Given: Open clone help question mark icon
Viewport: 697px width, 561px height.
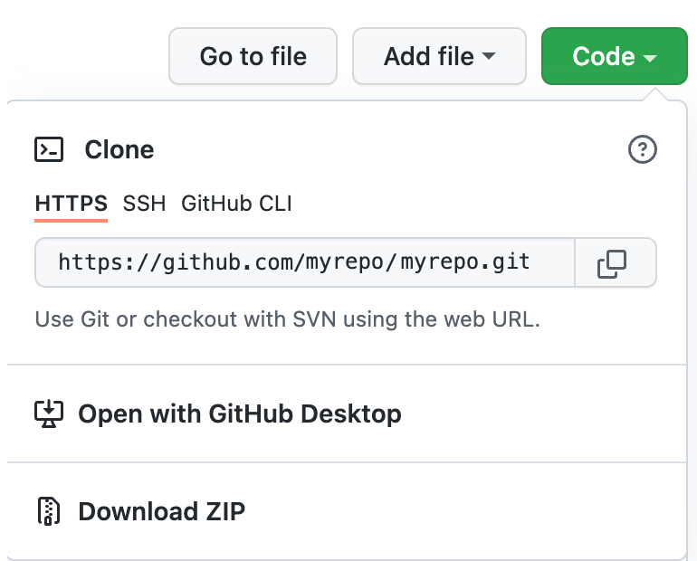Looking at the screenshot, I should (642, 149).
